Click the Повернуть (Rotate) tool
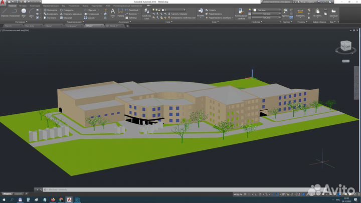Viewport: 361px width, 203px height. [x=67, y=10]
